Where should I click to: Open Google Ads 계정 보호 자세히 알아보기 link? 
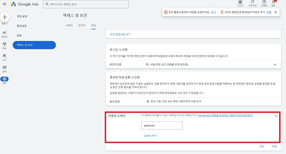(225, 115)
